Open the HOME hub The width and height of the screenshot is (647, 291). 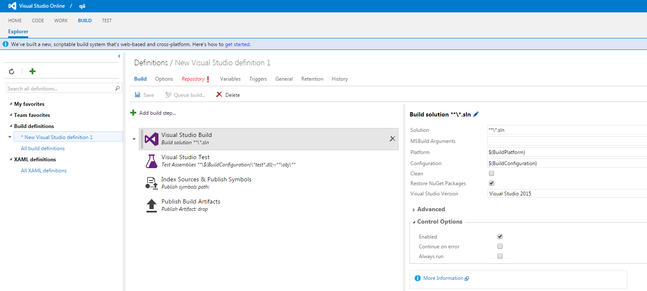(15, 20)
